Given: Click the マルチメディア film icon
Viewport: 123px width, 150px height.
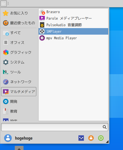Looking at the screenshot, I should point(6,92).
